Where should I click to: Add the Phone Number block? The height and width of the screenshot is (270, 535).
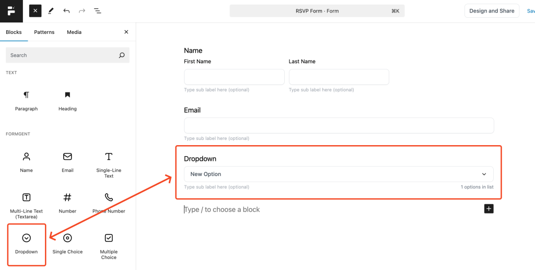pyautogui.click(x=109, y=204)
